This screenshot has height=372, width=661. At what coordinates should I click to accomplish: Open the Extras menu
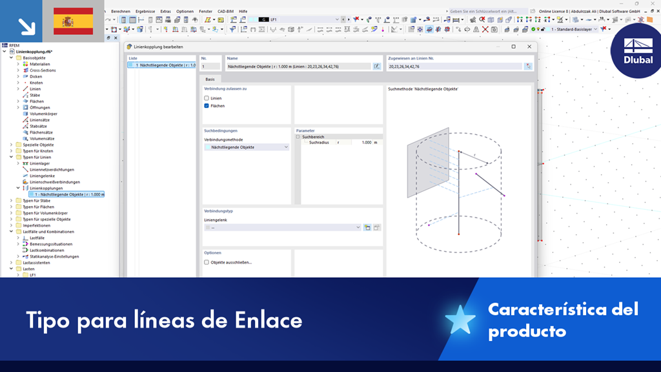165,12
